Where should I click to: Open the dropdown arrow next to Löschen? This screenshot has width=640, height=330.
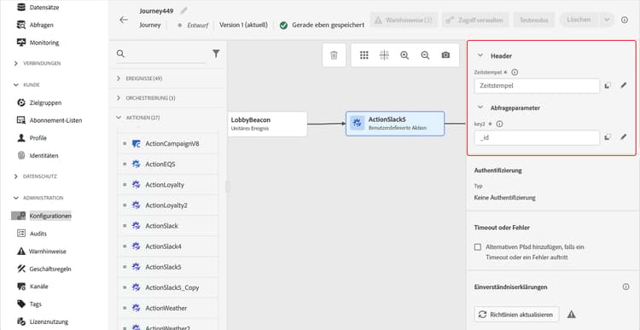[607, 20]
